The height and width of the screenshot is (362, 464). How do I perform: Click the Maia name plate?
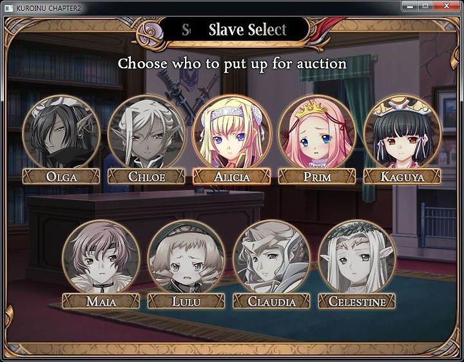(x=101, y=301)
